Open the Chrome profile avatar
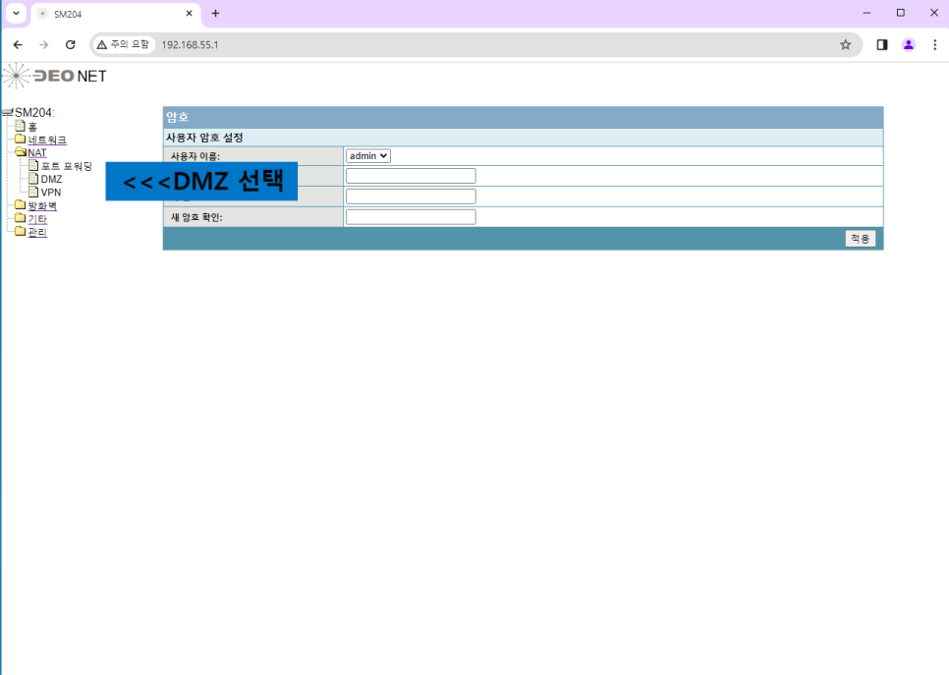949x675 pixels. click(909, 45)
